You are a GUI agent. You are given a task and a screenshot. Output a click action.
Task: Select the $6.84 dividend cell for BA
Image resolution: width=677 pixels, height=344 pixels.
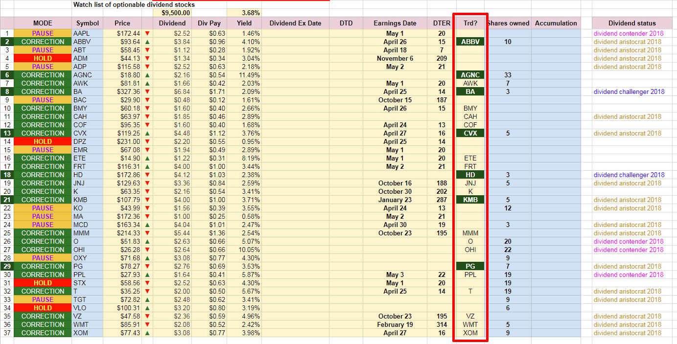[x=172, y=92]
